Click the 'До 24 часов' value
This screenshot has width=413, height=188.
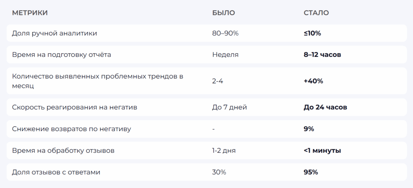pos(325,107)
